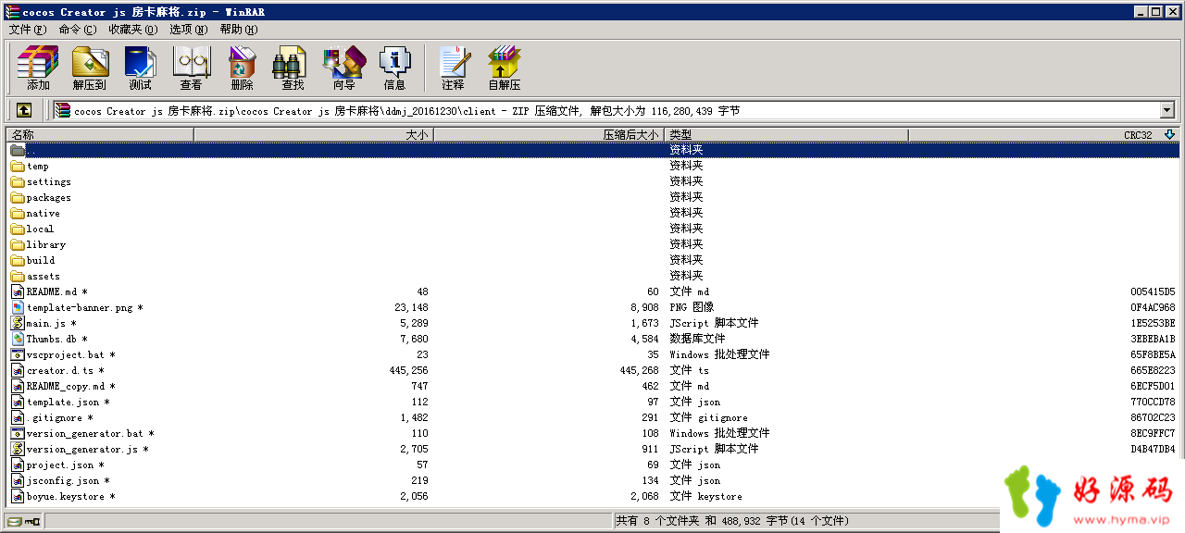Maximize the WinRAR window

tap(1155, 12)
